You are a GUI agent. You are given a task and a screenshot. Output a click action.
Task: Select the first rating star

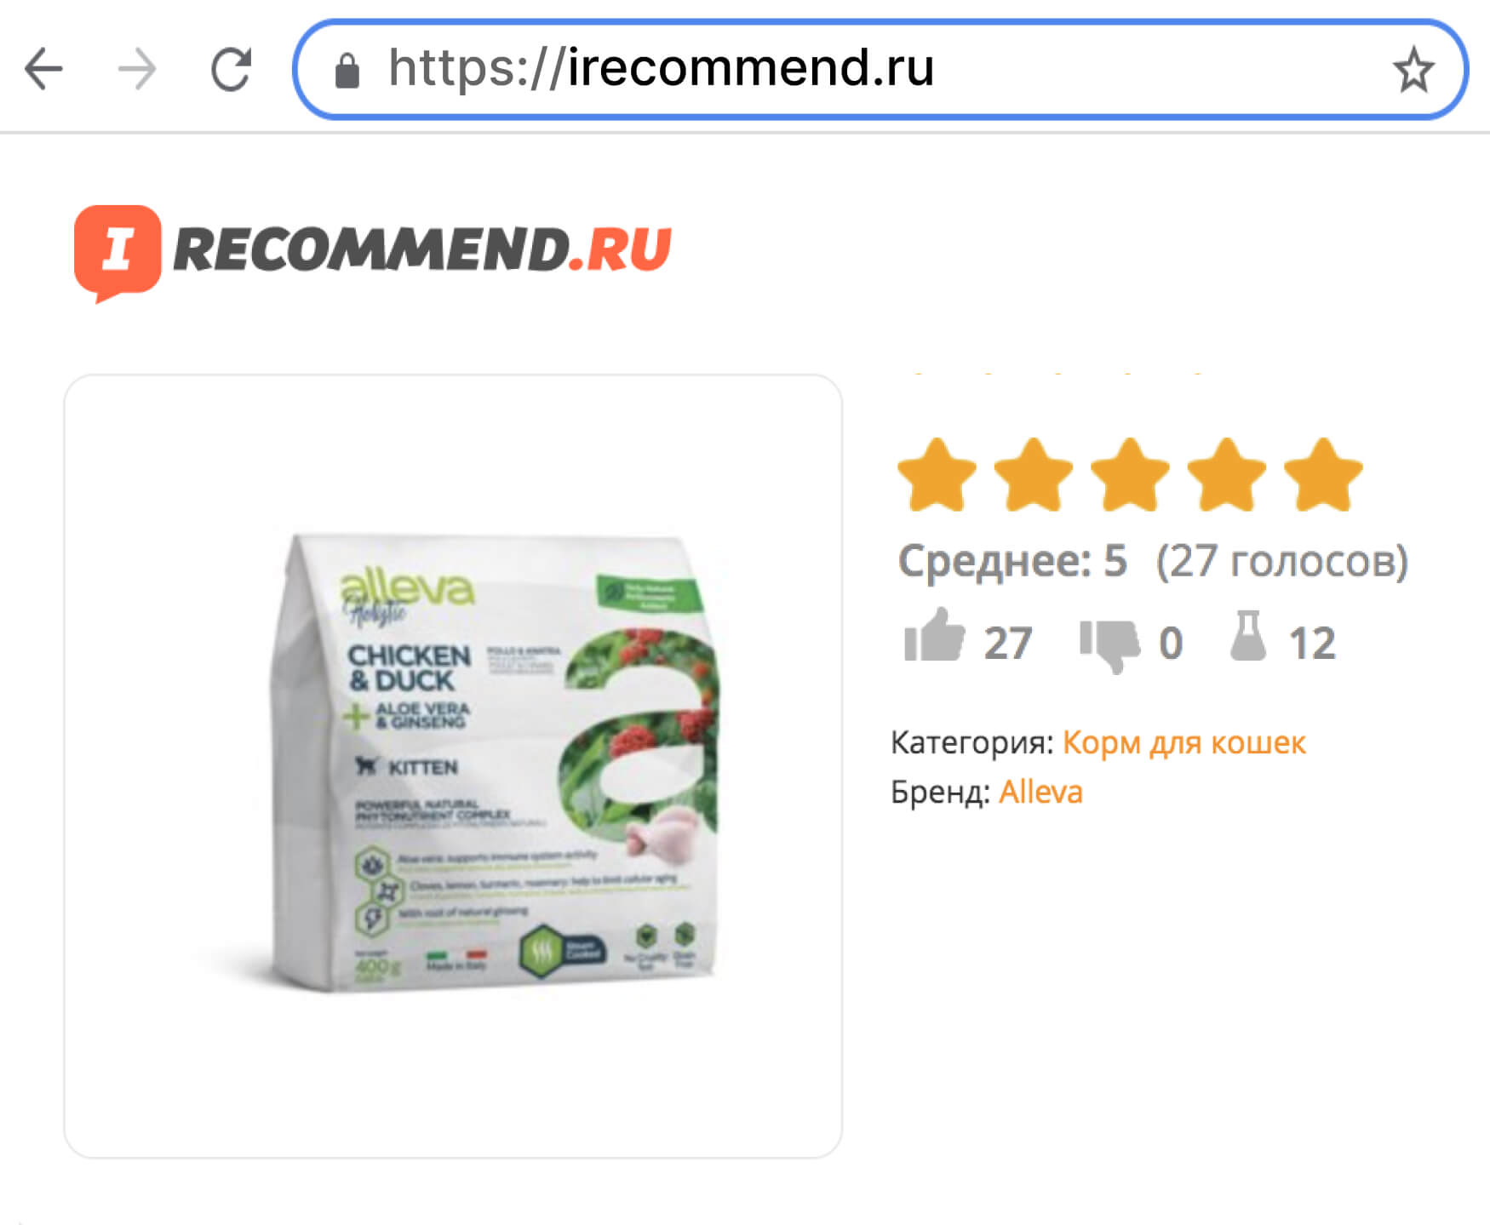(937, 475)
